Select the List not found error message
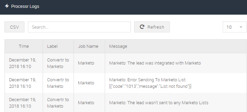Viewport: 247px width, 112px height. pyautogui.click(x=150, y=83)
